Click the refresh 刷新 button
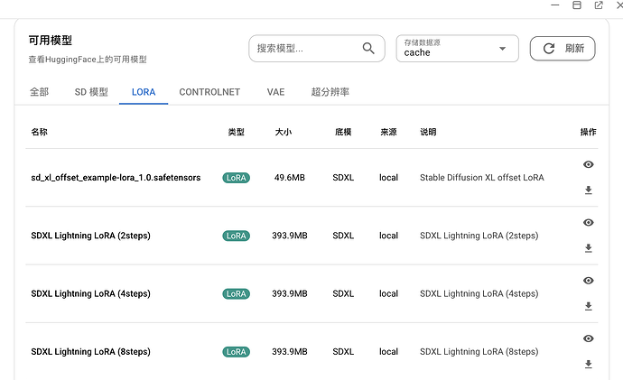Screen dimensions: 623x380 [563, 49]
